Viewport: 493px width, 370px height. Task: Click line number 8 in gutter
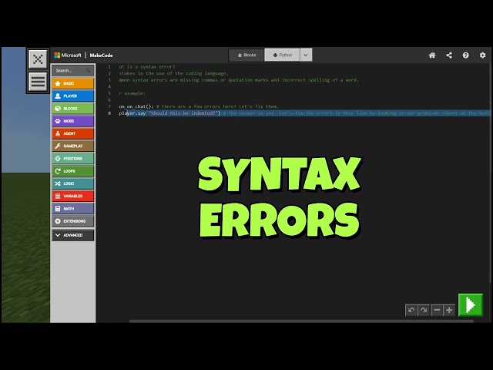109,113
